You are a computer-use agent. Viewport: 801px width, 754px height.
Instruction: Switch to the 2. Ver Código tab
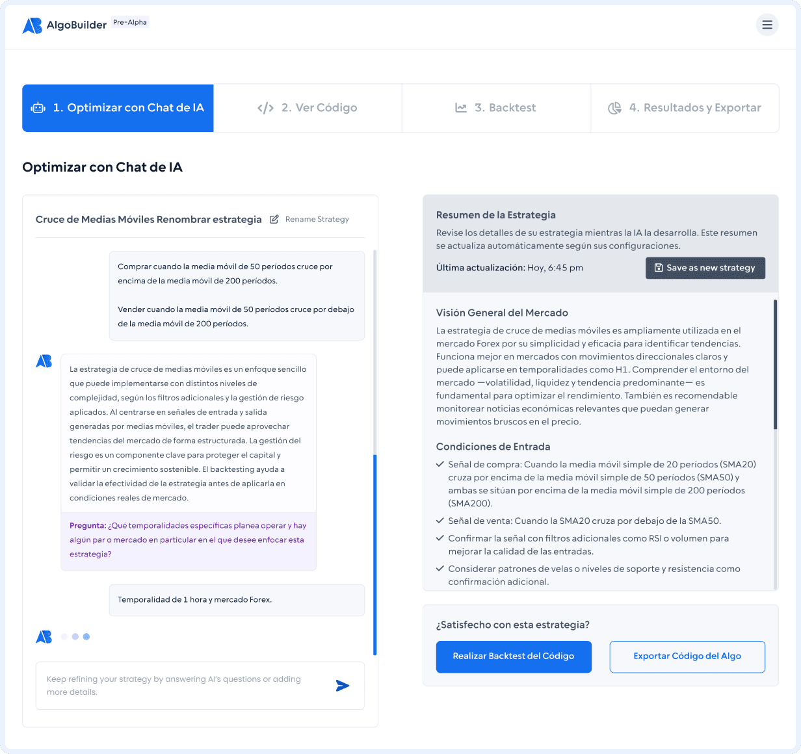click(308, 108)
